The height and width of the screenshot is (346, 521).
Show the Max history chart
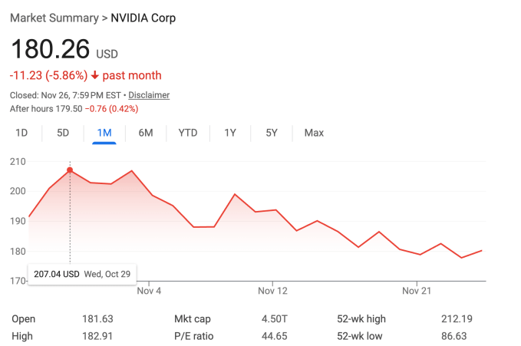(x=314, y=133)
